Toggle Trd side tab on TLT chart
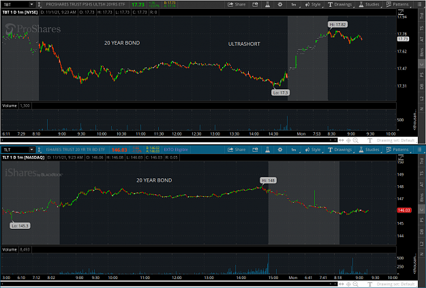426x288 pixels. pos(421,161)
